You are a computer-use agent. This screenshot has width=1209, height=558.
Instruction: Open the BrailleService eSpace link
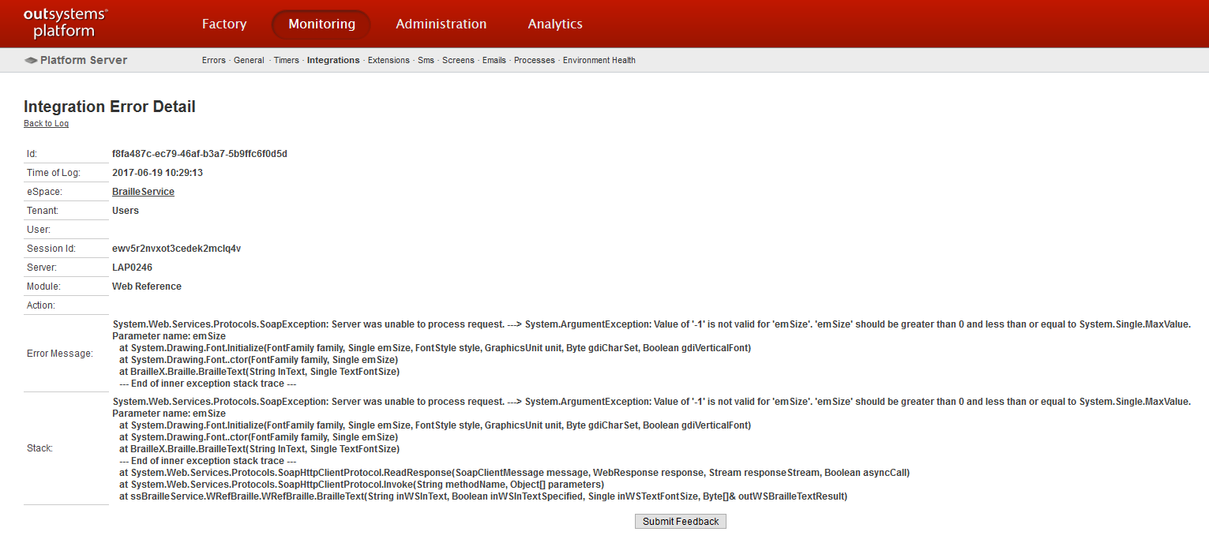tap(143, 191)
